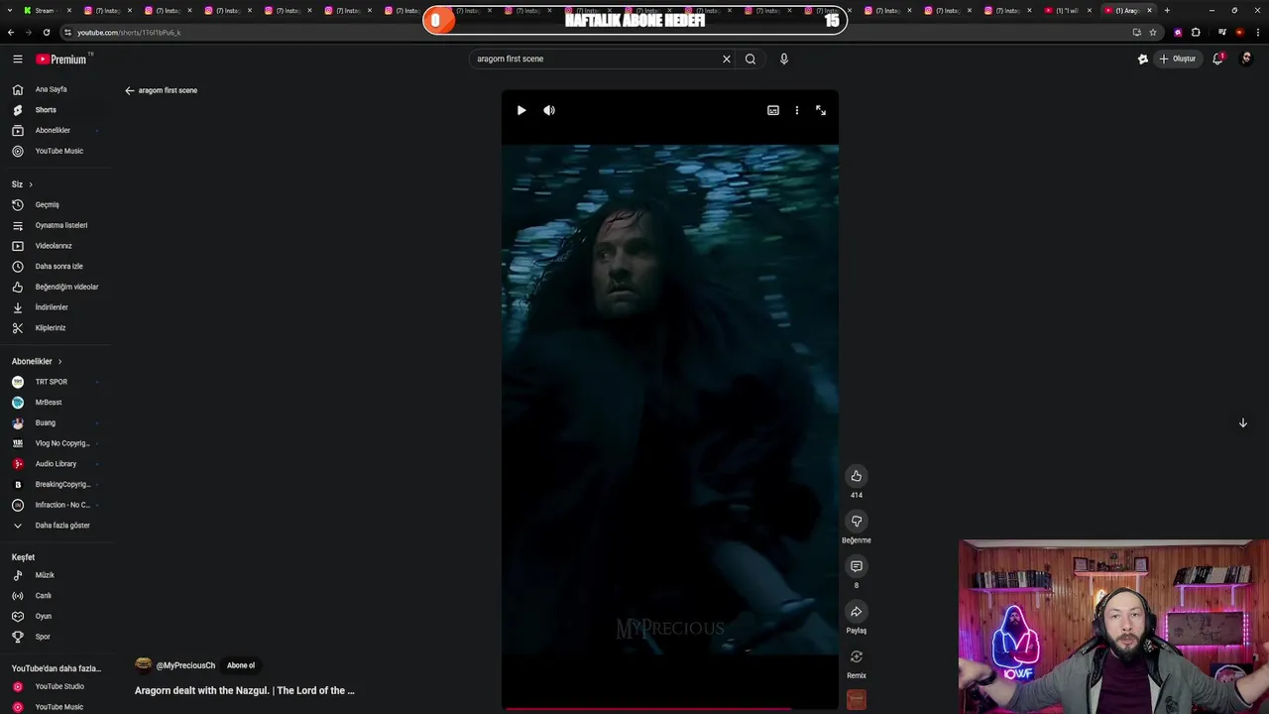Open Müzik under Keşfet
Image resolution: width=1269 pixels, height=714 pixels.
point(55,575)
